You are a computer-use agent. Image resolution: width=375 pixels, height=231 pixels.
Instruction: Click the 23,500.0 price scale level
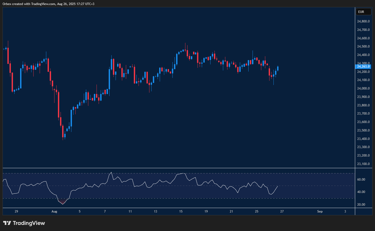363,130
